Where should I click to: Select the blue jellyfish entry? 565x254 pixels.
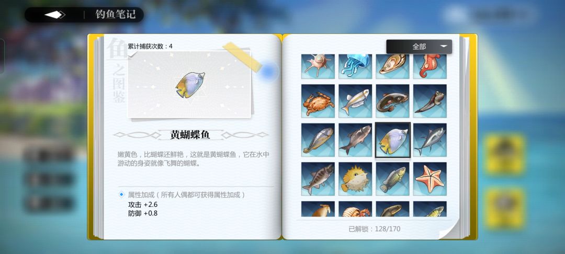(355, 66)
